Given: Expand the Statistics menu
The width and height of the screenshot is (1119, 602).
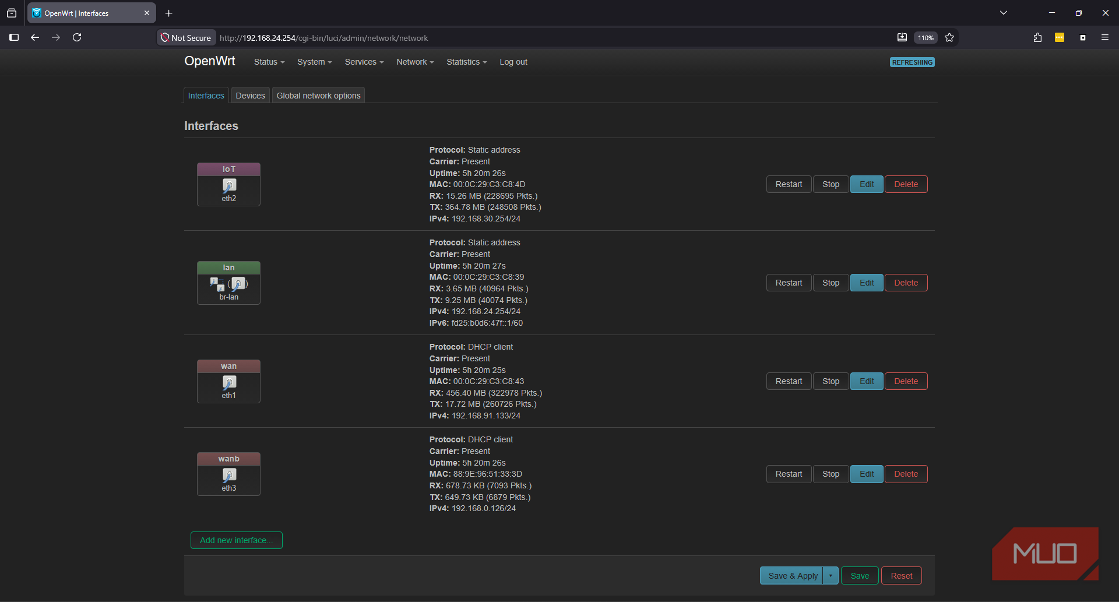Looking at the screenshot, I should coord(466,62).
